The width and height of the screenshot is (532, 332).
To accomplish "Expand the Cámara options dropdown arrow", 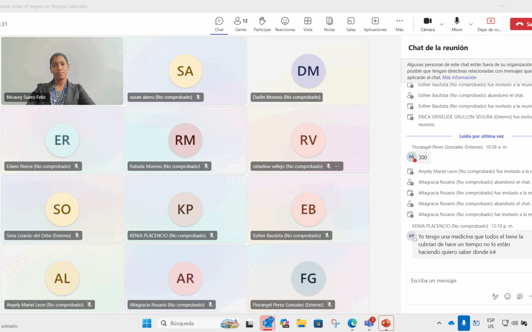I will coord(441,24).
